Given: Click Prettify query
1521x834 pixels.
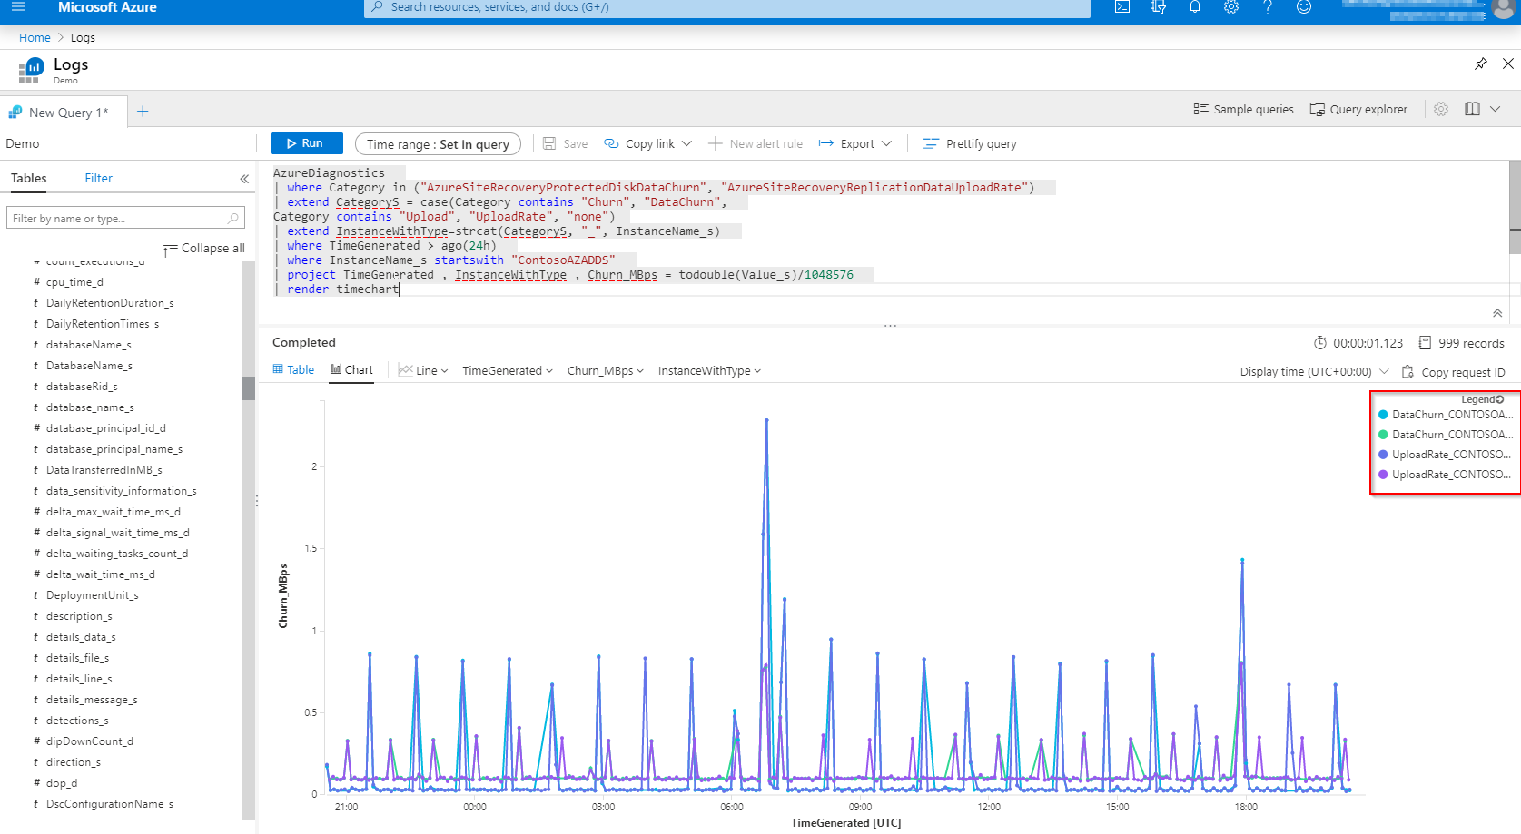Looking at the screenshot, I should pos(970,143).
